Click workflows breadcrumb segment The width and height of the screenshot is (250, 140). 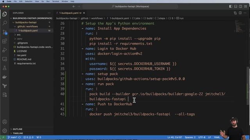[97, 18]
